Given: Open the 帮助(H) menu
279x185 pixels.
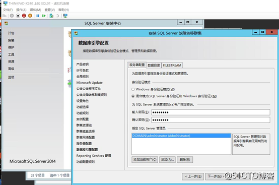Looking at the screenshot, I should (x=63, y=10).
